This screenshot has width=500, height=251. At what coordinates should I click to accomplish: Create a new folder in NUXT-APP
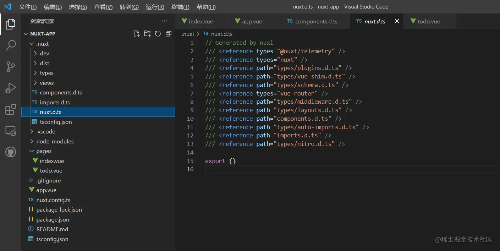coord(147,34)
